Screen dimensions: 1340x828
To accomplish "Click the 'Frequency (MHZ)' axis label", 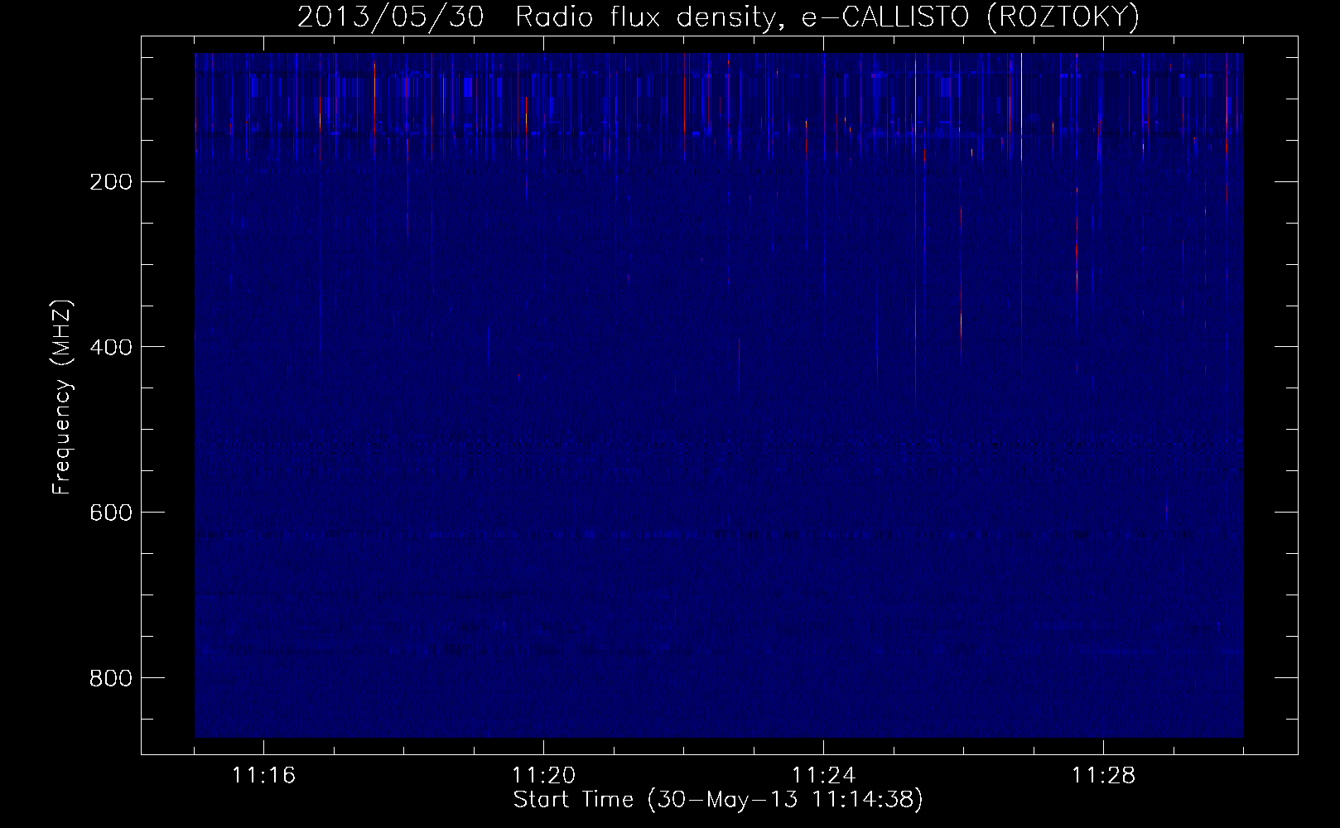I will [62, 397].
